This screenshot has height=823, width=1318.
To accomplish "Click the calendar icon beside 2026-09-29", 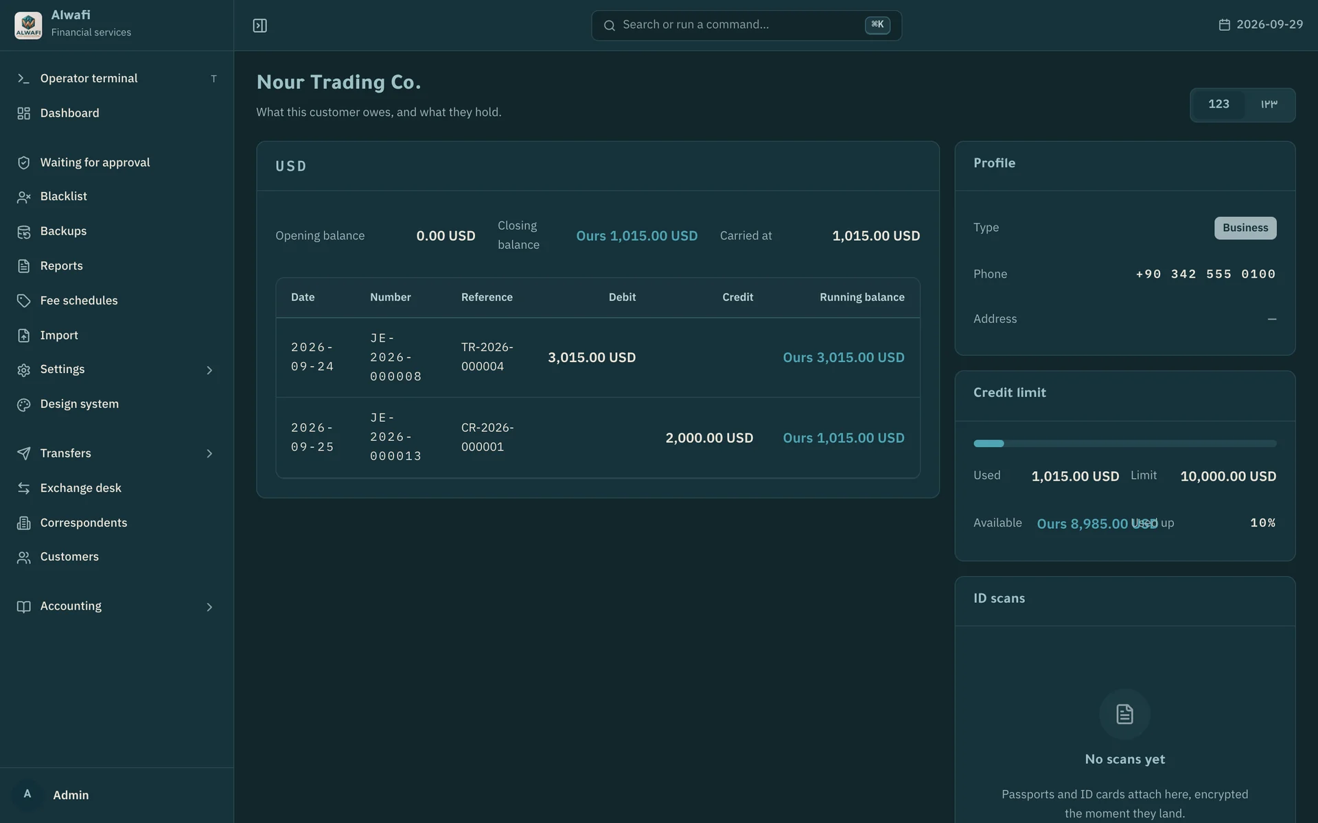I will pyautogui.click(x=1224, y=25).
